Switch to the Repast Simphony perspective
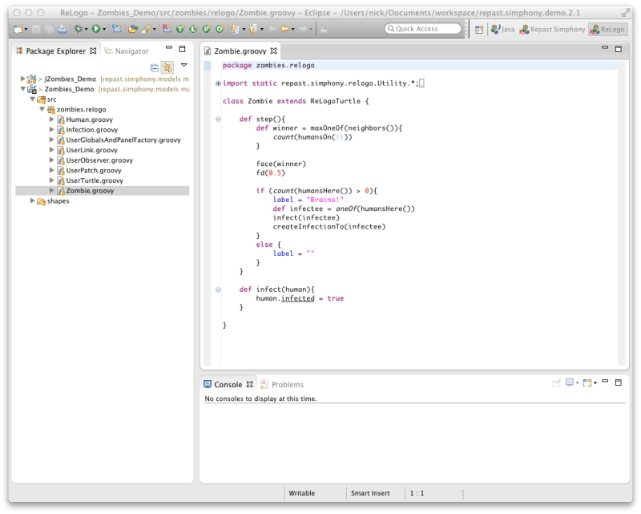Viewport: 641px width, 514px height. tap(552, 30)
